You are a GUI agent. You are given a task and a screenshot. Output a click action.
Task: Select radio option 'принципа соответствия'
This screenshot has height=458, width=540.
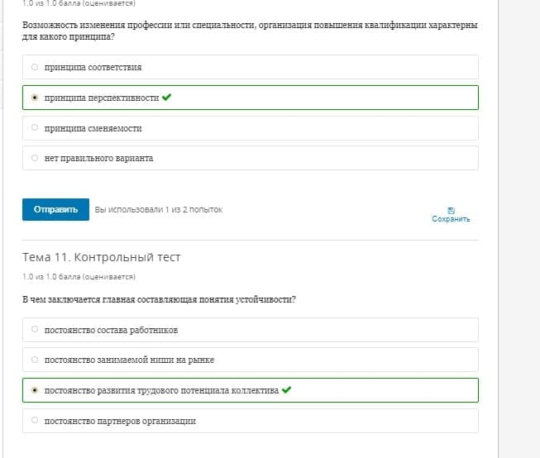[35, 67]
